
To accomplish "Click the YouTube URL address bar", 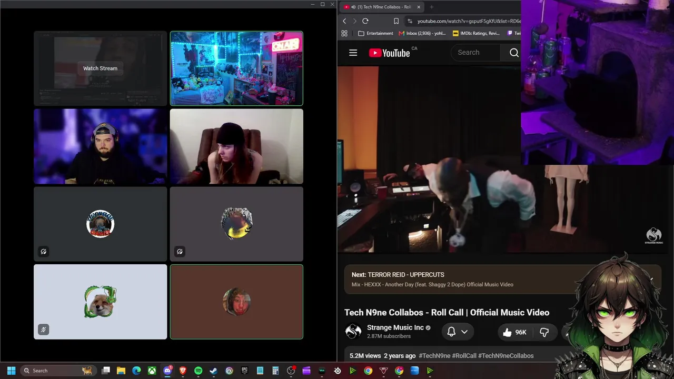I will coord(462,21).
